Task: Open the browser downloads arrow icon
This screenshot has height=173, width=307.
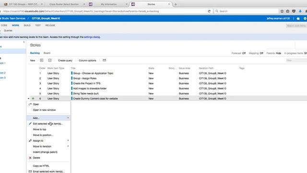Action: point(300,11)
